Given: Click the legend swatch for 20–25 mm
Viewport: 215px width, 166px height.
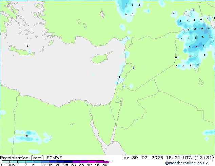Looking at the screenshot, I should (x=60, y=162).
